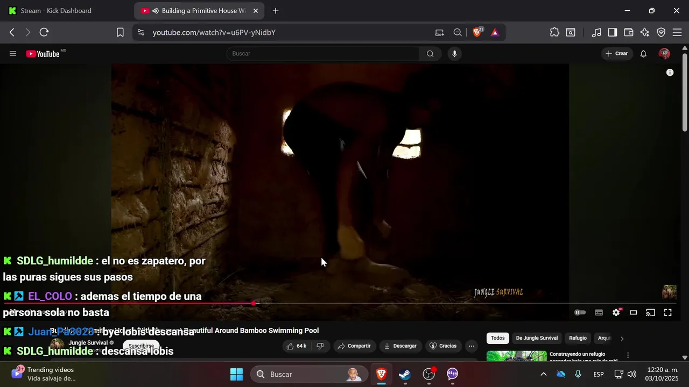Screen dimensions: 689x387
Task: Focus the YouTube Buscar search field
Action: (x=323, y=54)
